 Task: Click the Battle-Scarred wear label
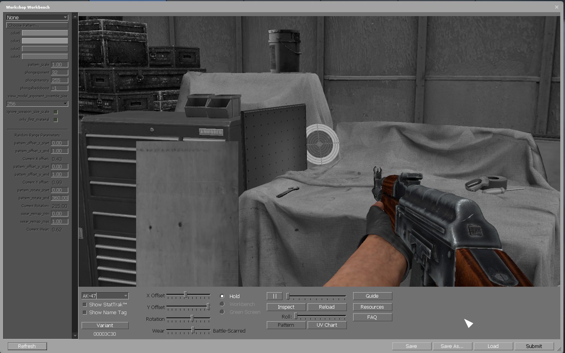[x=229, y=331]
